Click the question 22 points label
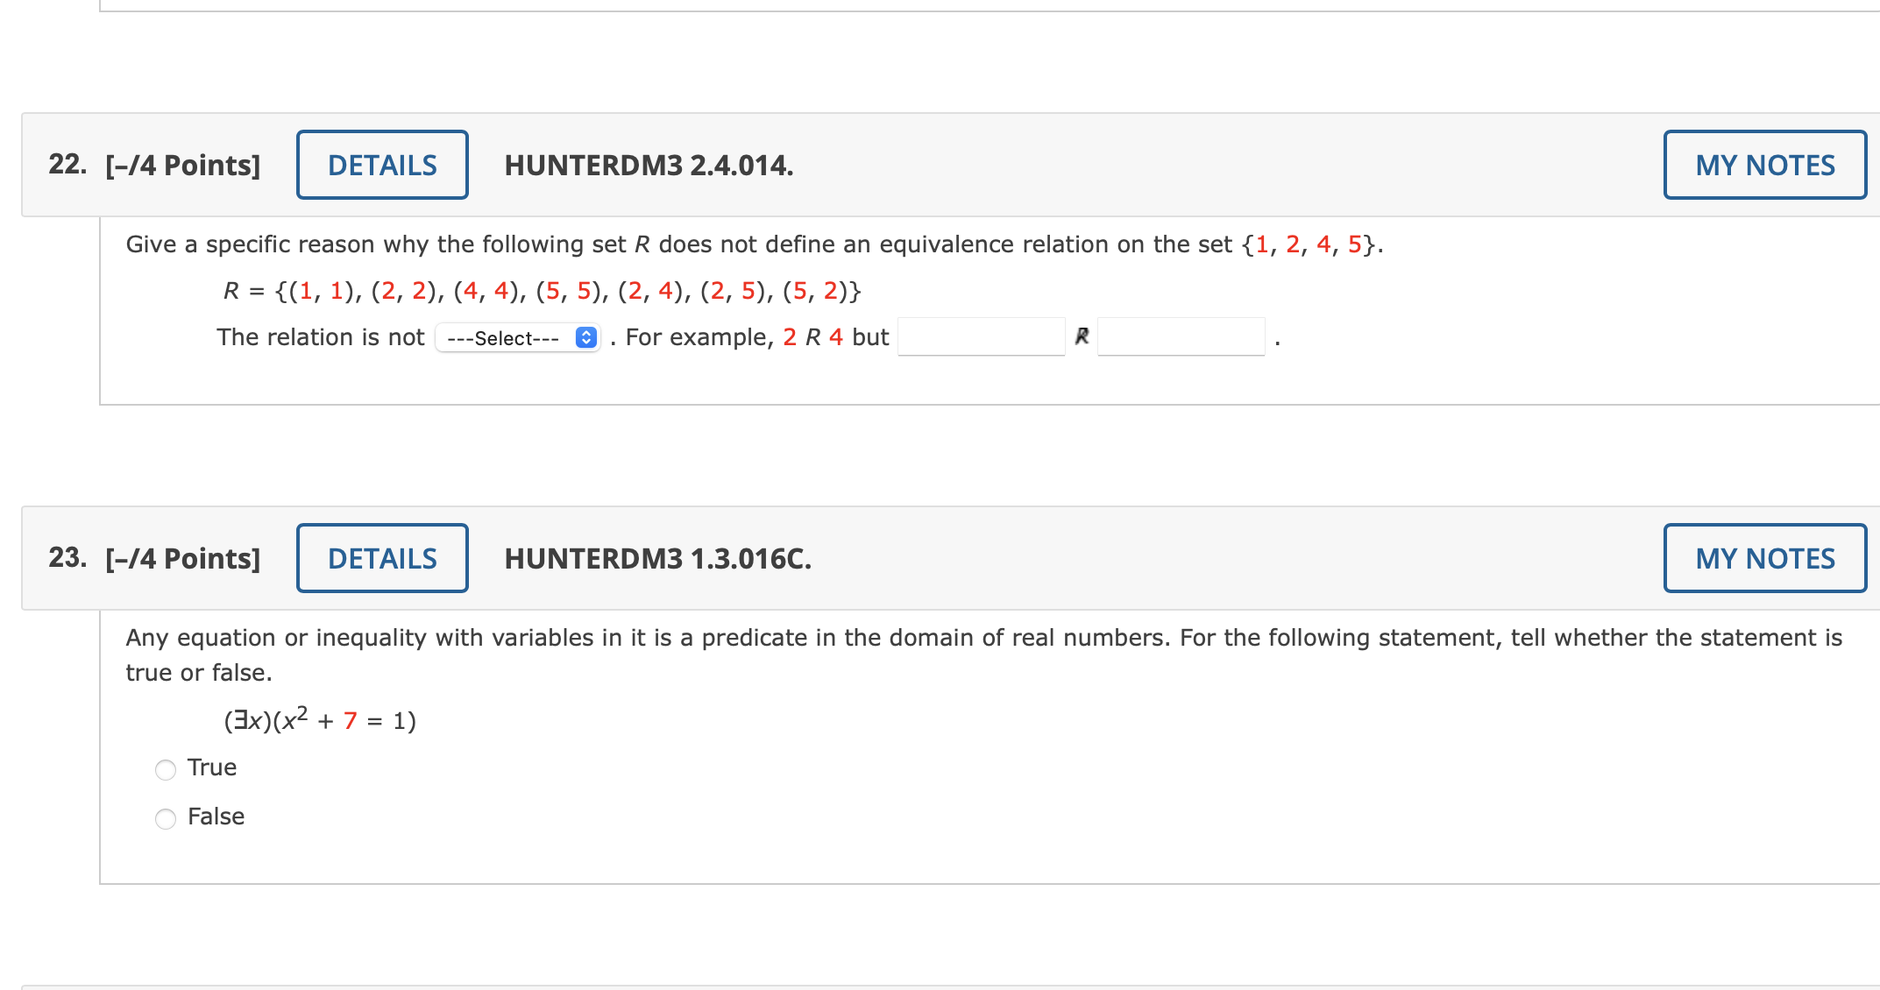1880x990 pixels. (x=181, y=165)
